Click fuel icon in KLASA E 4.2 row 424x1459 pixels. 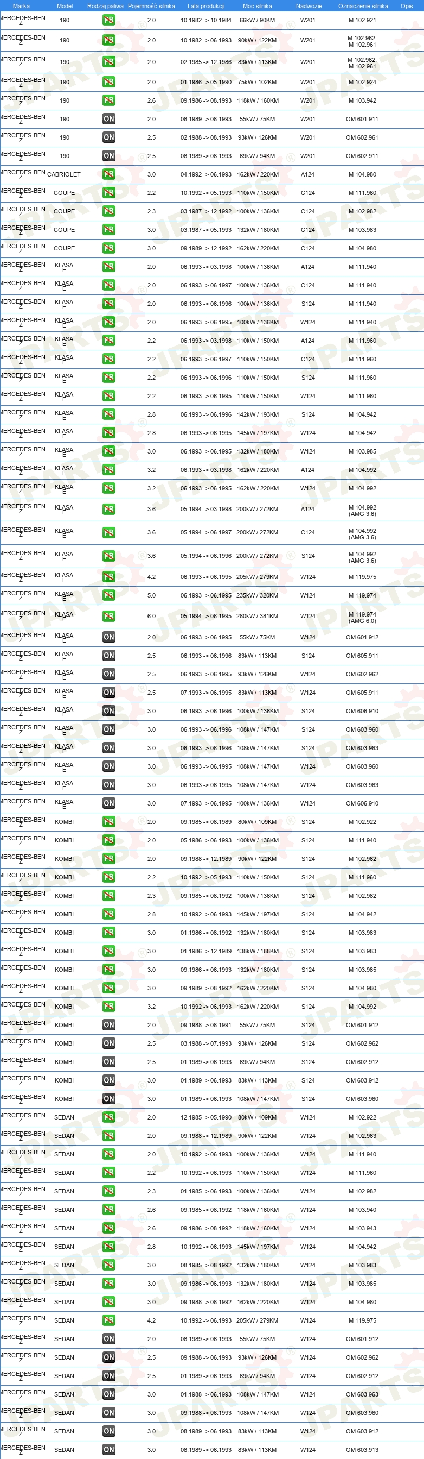(x=108, y=577)
